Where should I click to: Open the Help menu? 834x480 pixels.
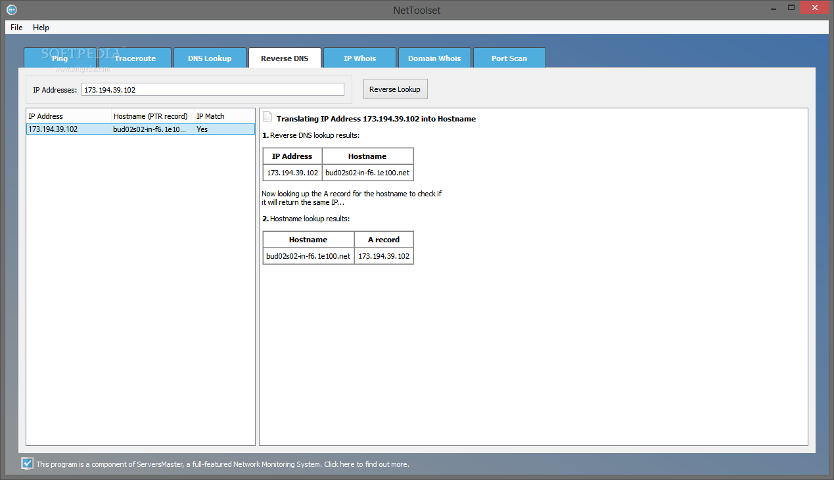41,28
